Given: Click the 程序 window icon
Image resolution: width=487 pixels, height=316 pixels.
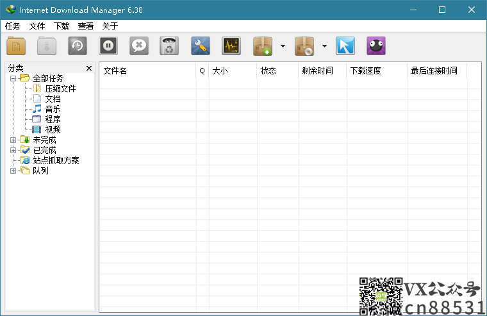Looking at the screenshot, I should 37,119.
